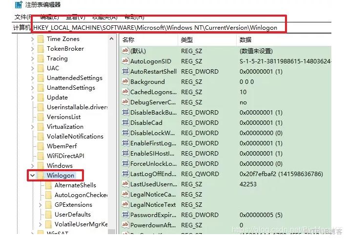Click DWORD icon of AutoRestartShell value
Screen dimensions: 347x239
pos(125,71)
